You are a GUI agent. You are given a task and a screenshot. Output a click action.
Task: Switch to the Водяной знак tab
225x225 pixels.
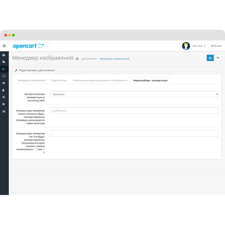[x=59, y=80]
